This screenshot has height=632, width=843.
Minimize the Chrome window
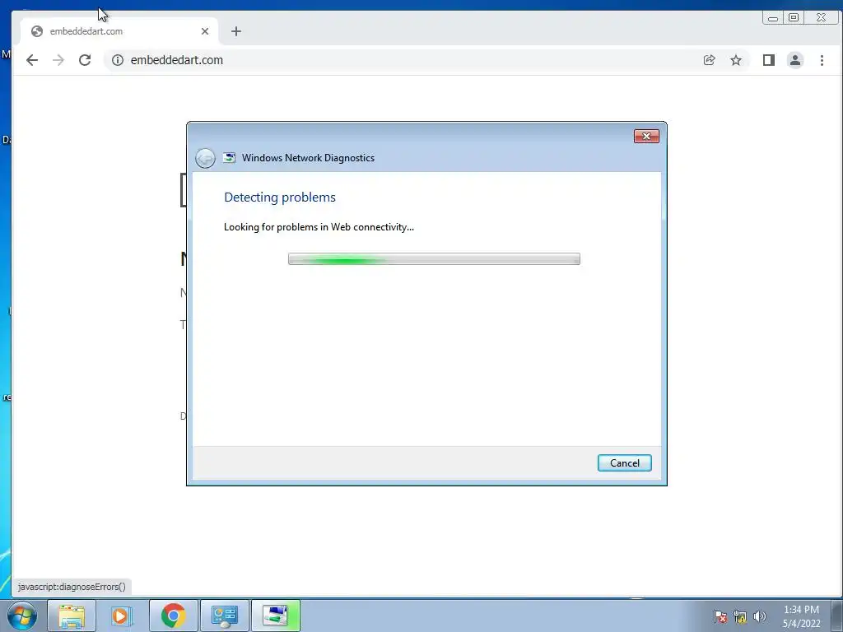click(772, 18)
